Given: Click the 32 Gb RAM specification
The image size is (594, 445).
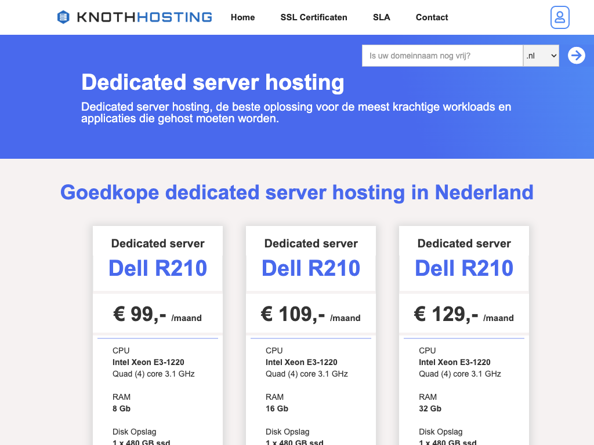Looking at the screenshot, I should pyautogui.click(x=430, y=408).
